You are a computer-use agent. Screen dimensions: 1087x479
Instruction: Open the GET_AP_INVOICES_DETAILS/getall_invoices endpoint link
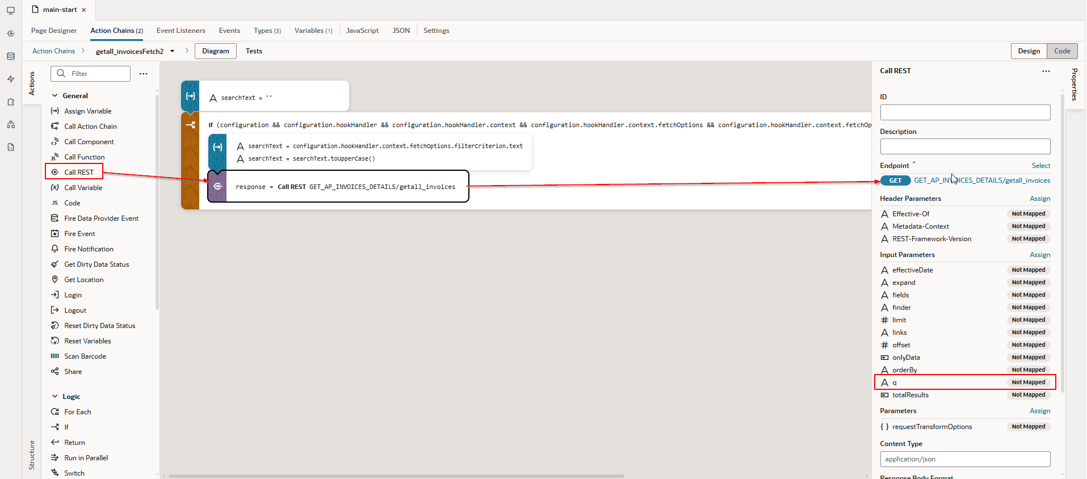pos(982,180)
